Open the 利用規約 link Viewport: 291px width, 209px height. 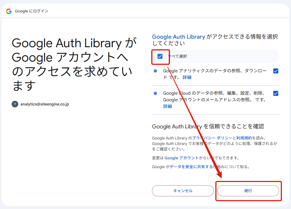coord(244,138)
